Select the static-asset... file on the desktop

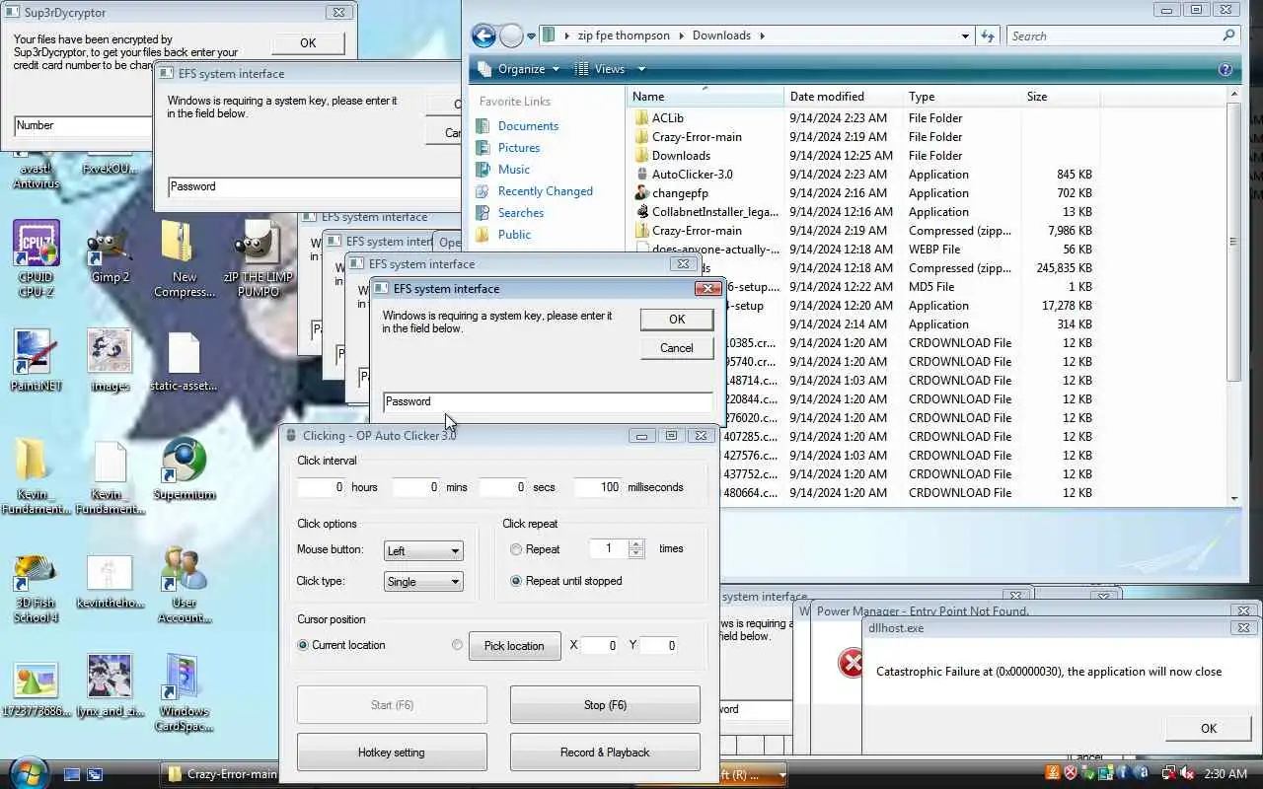pyautogui.click(x=184, y=360)
